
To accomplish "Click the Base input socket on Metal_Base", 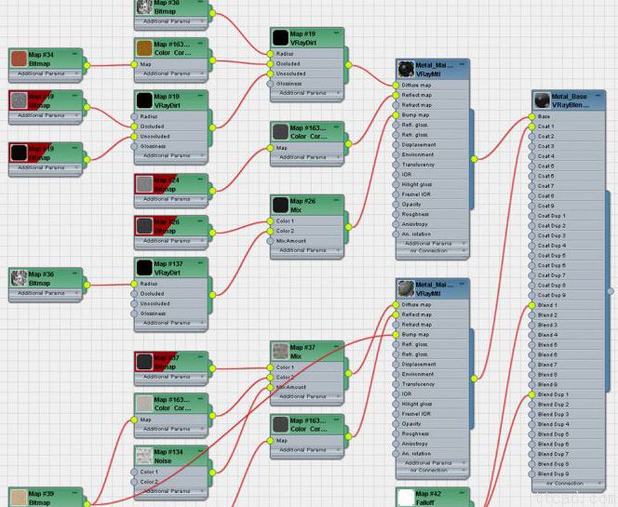I will tap(531, 116).
